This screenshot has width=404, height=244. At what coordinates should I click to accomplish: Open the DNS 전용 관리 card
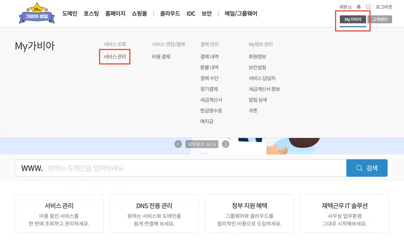[x=154, y=214]
